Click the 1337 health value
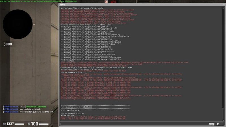226x127 pixels. 10,124
